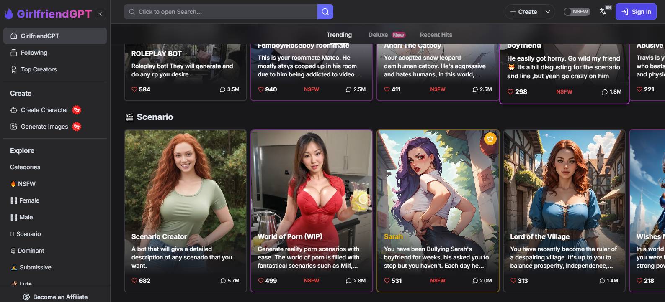
Task: Select the Scenario category in sidebar
Action: (x=55, y=234)
